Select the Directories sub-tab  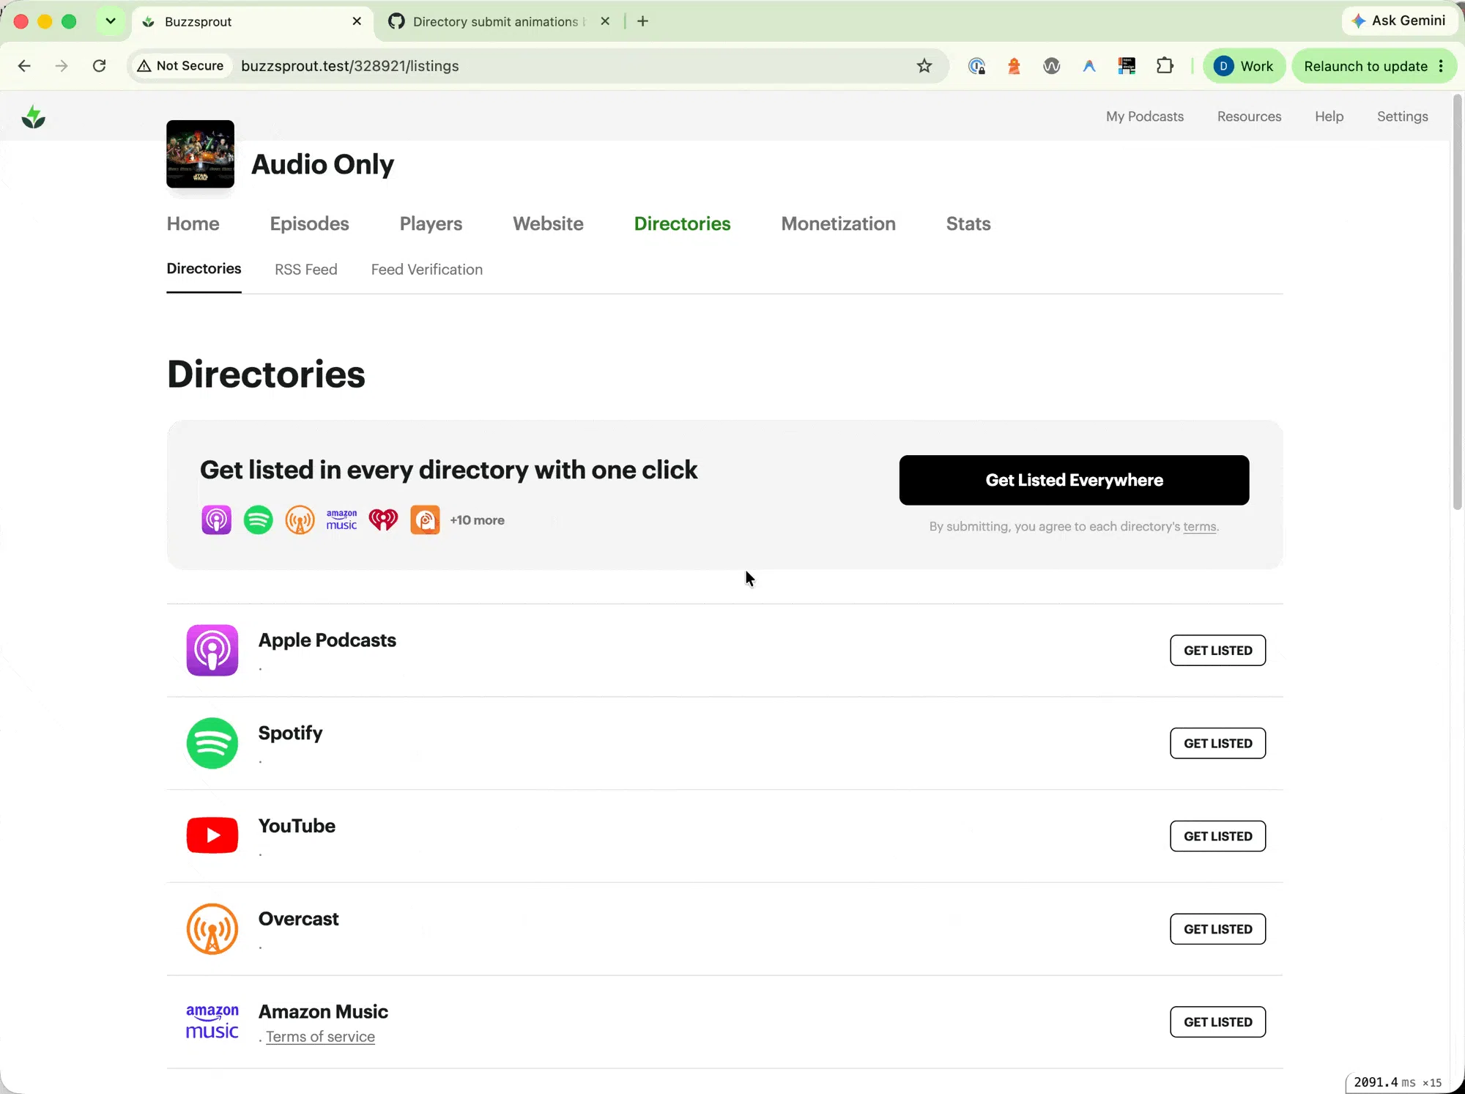(x=204, y=268)
